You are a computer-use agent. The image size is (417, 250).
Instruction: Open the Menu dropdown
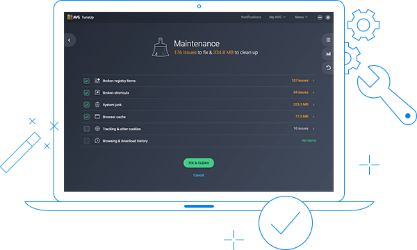pyautogui.click(x=301, y=17)
